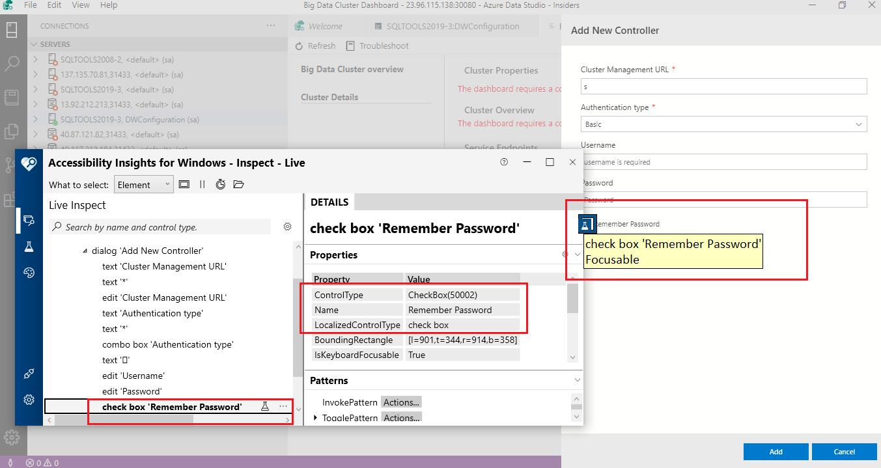881x468 pixels.
Task: Toggle the element highlighter icon
Action: click(x=184, y=184)
